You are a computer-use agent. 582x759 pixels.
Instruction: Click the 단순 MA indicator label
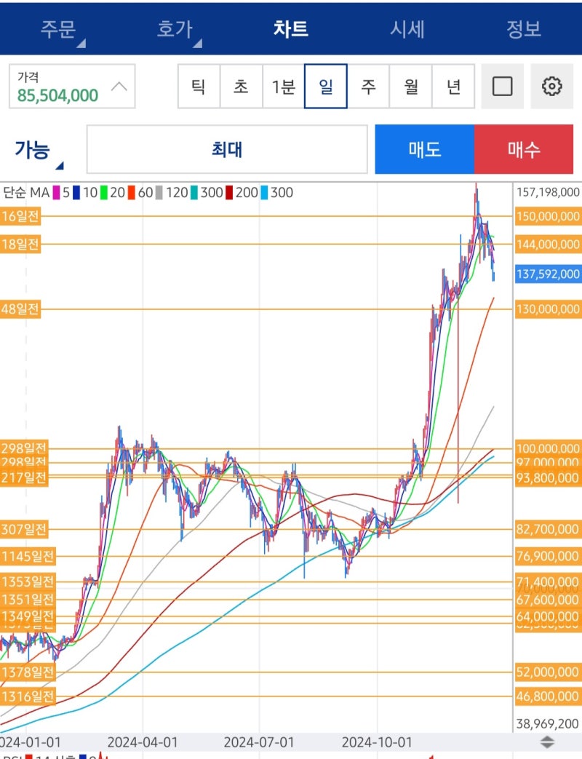pyautogui.click(x=26, y=193)
